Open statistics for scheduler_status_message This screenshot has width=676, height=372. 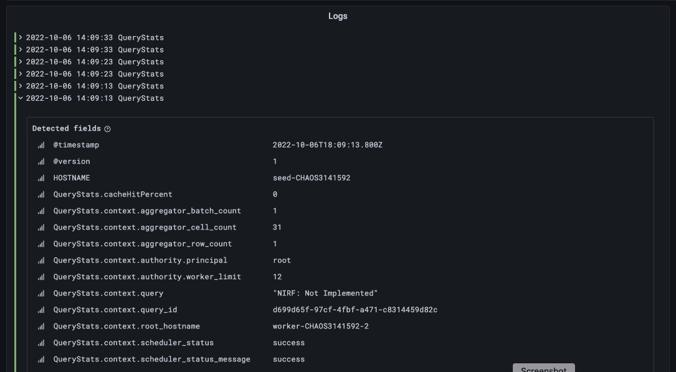point(40,359)
